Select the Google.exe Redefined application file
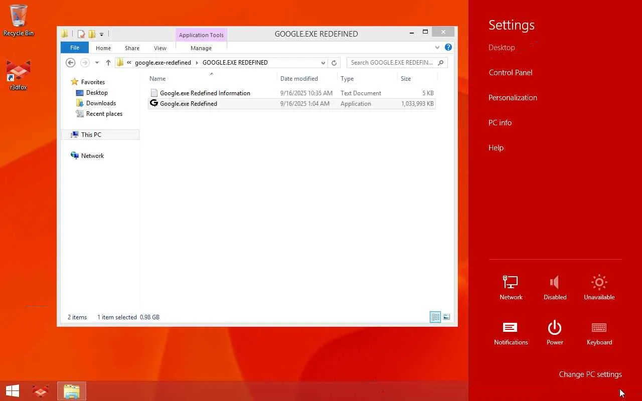The width and height of the screenshot is (642, 401). click(x=291, y=104)
